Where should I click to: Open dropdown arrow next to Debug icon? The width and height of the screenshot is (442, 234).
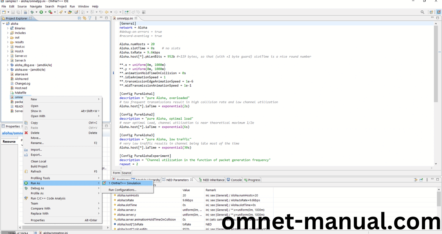[x=36, y=12]
